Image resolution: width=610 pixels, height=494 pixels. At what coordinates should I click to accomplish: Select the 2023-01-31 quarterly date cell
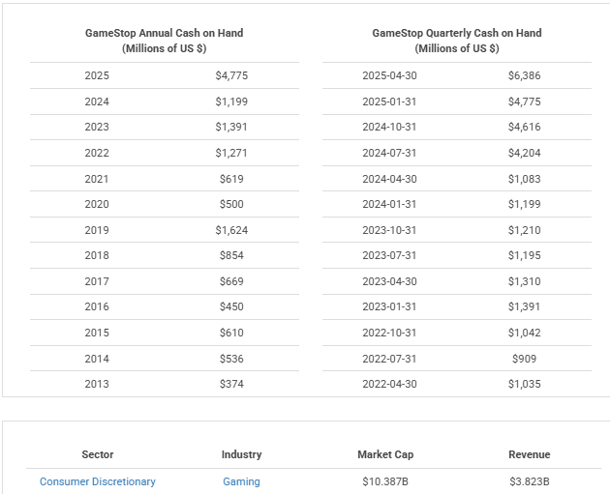click(389, 306)
